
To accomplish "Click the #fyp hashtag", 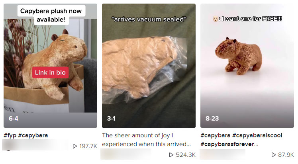I will [10, 135].
